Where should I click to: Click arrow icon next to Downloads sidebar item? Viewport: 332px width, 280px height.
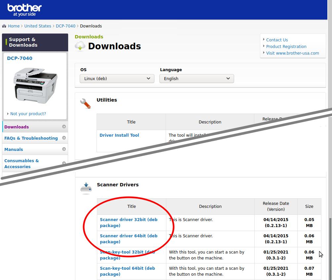click(x=64, y=127)
